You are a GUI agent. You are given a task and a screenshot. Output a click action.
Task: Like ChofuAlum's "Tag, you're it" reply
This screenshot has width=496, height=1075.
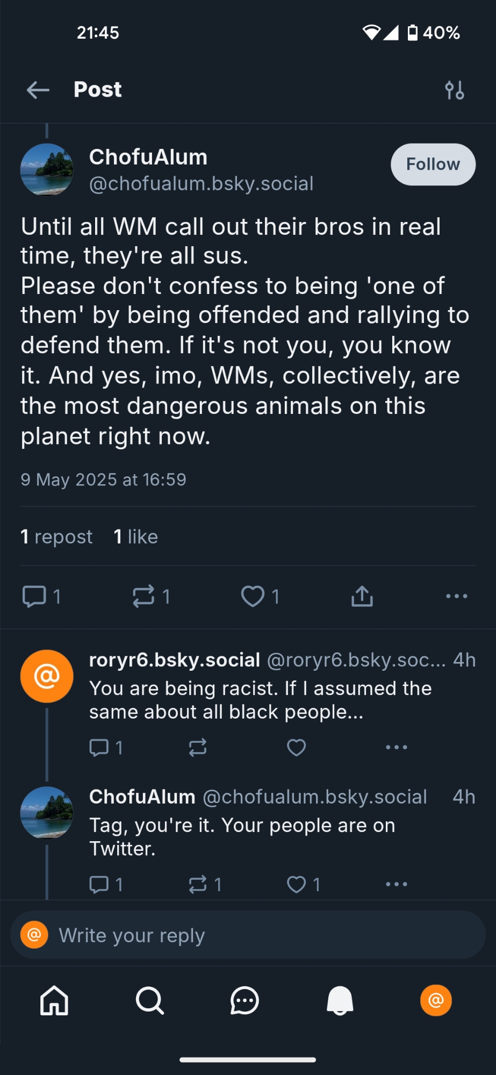[x=296, y=884]
